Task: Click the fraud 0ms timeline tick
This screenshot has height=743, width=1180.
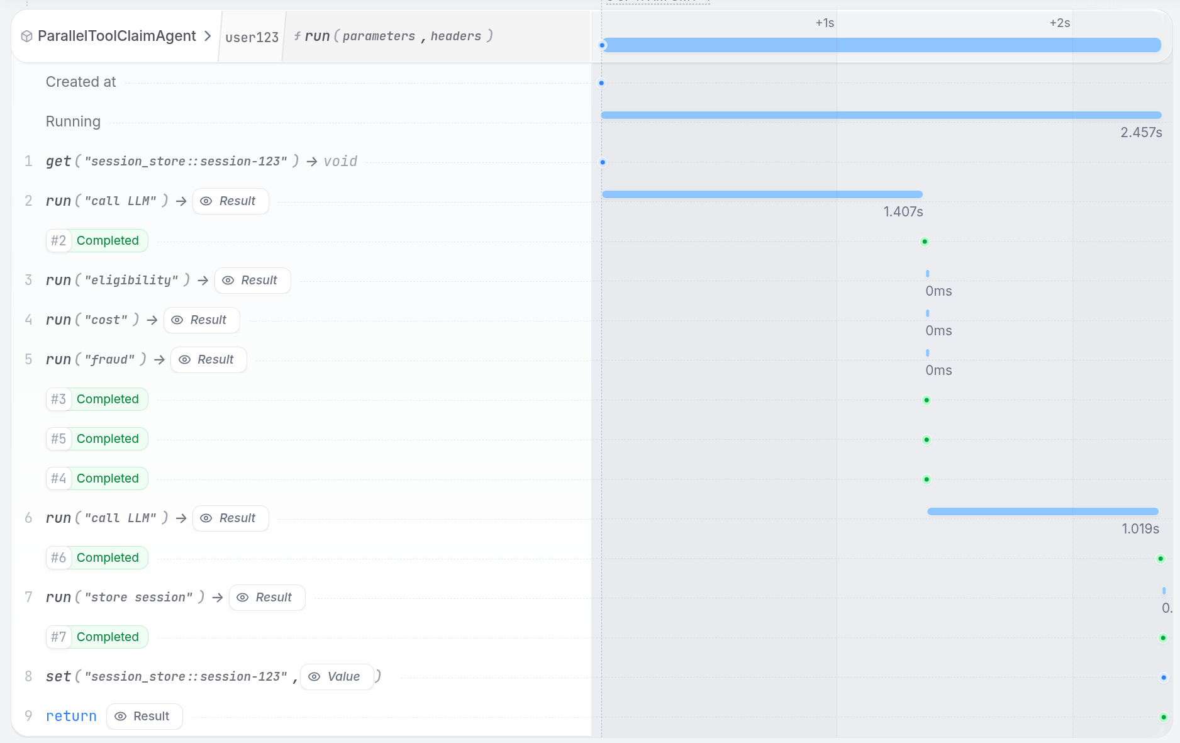Action: (927, 353)
